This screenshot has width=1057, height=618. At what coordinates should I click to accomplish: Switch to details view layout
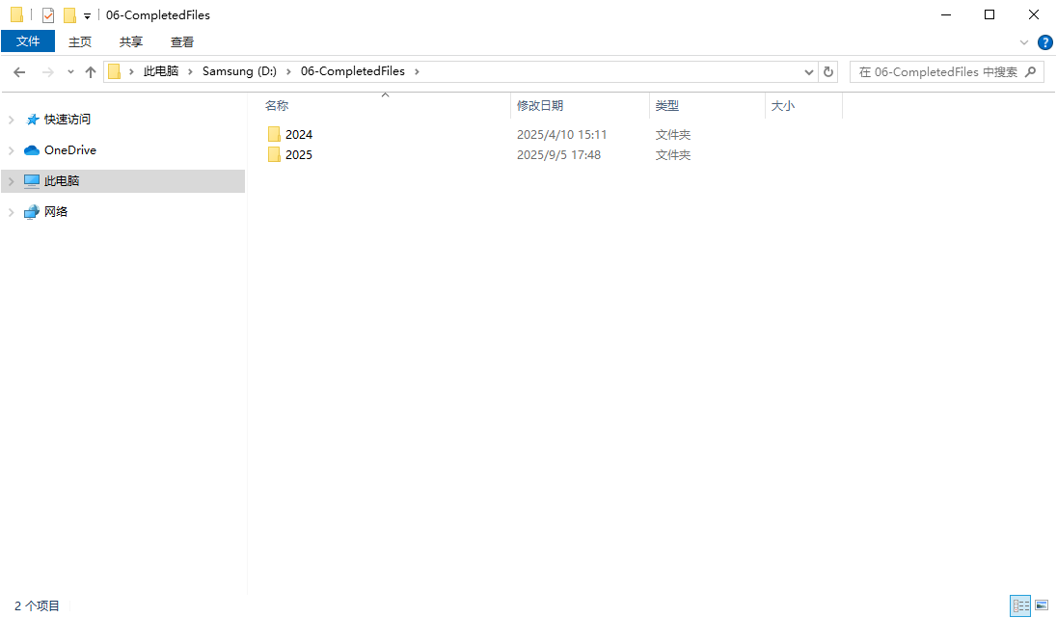click(1020, 605)
